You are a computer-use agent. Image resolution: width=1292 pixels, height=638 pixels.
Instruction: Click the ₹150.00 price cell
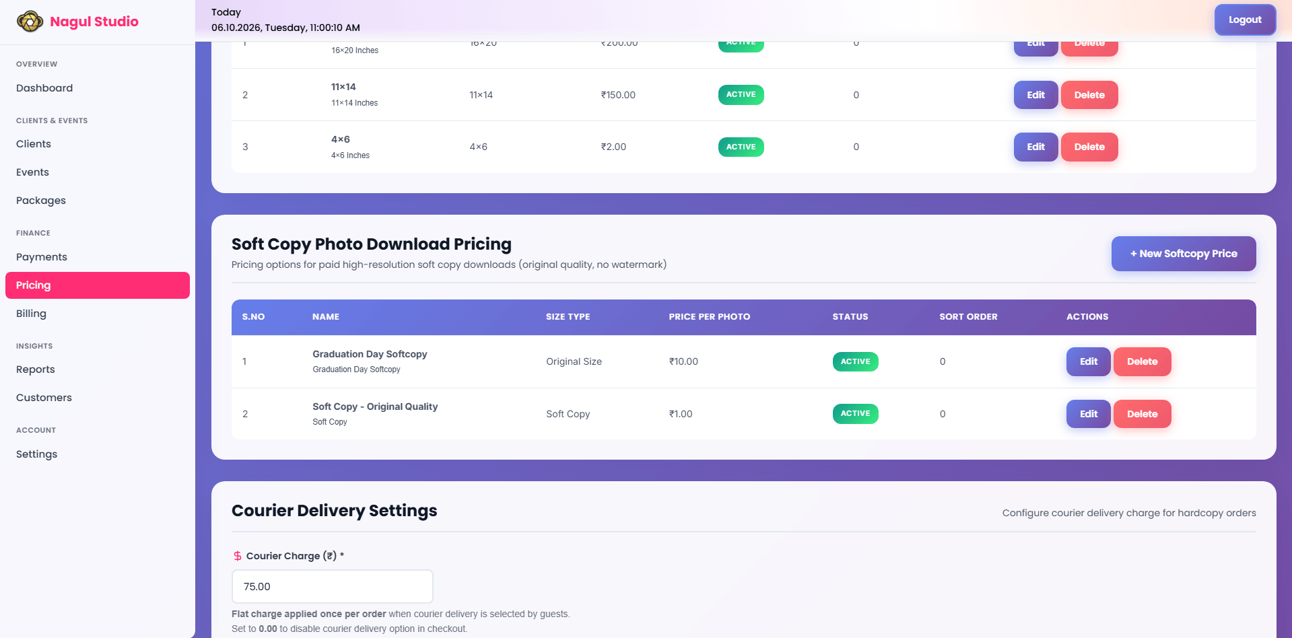click(x=618, y=95)
